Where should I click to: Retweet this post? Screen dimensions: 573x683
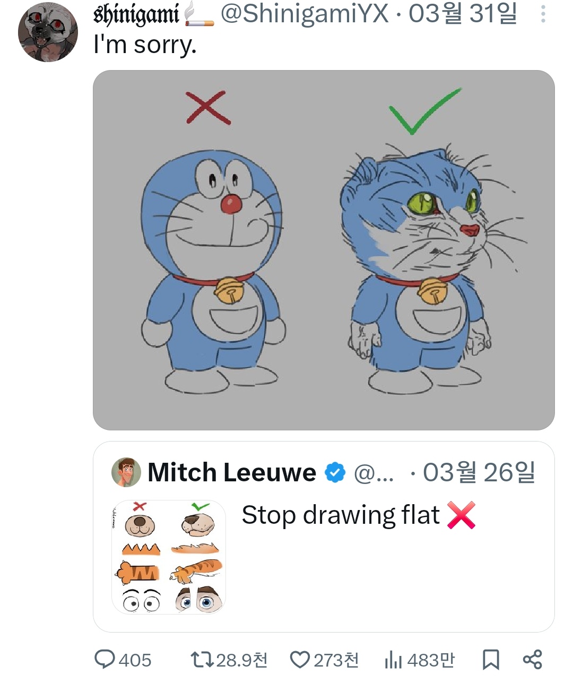click(202, 660)
